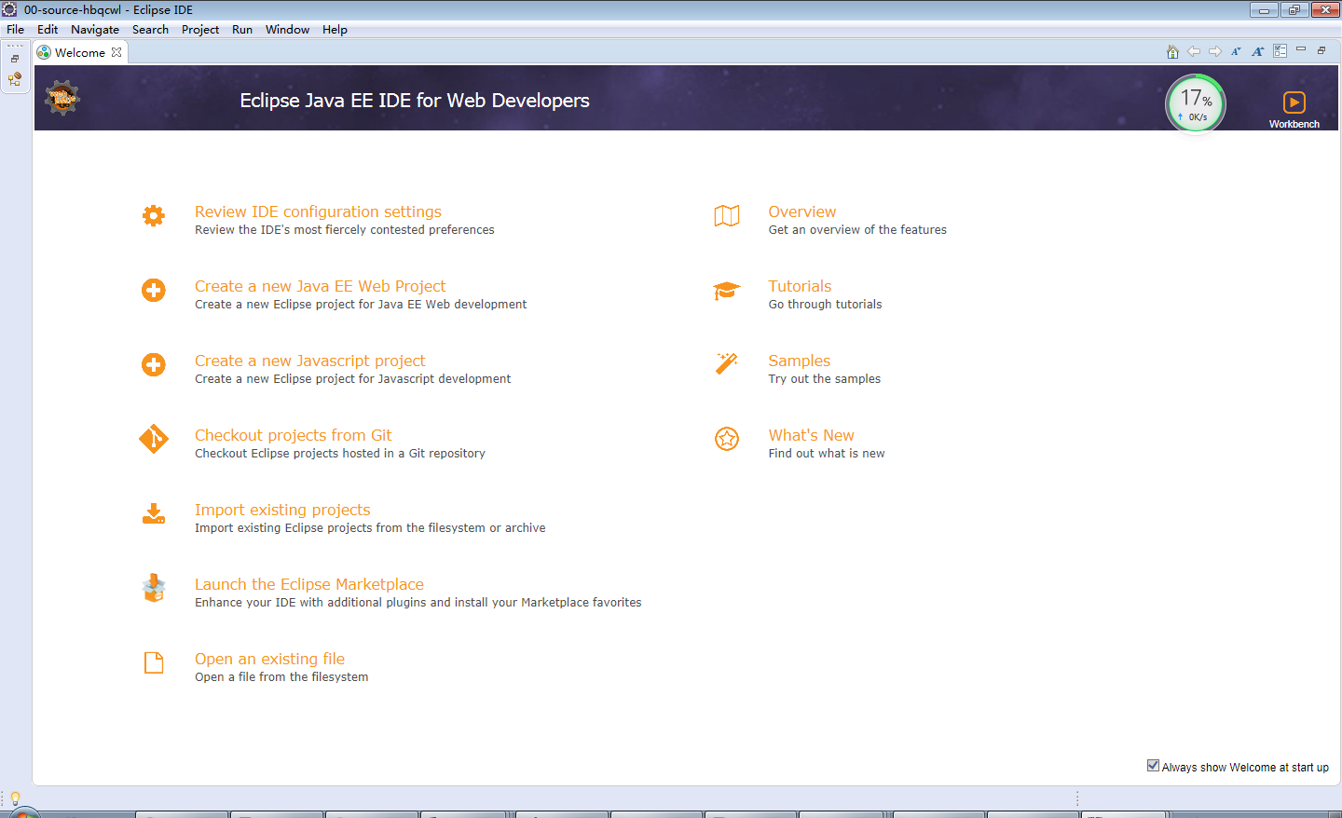Click the 17% circular network speed widget
Screen dimensions: 1342x818
click(1196, 103)
